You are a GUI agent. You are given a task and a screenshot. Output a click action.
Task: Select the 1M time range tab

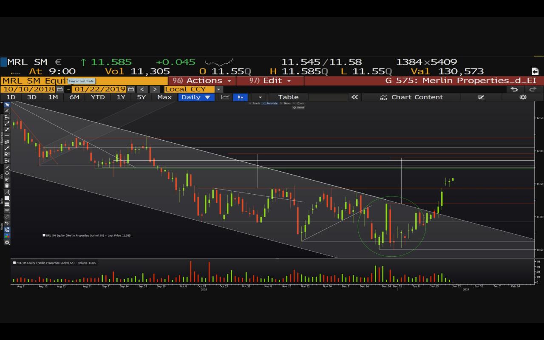point(53,97)
